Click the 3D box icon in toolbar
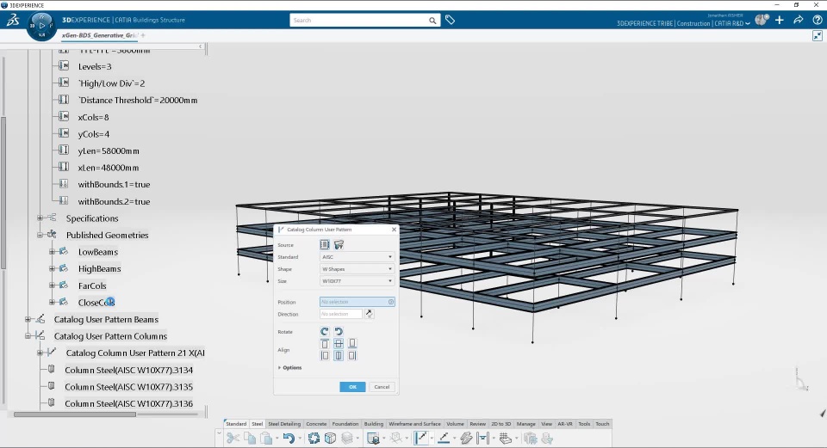The image size is (827, 448). (x=330, y=438)
